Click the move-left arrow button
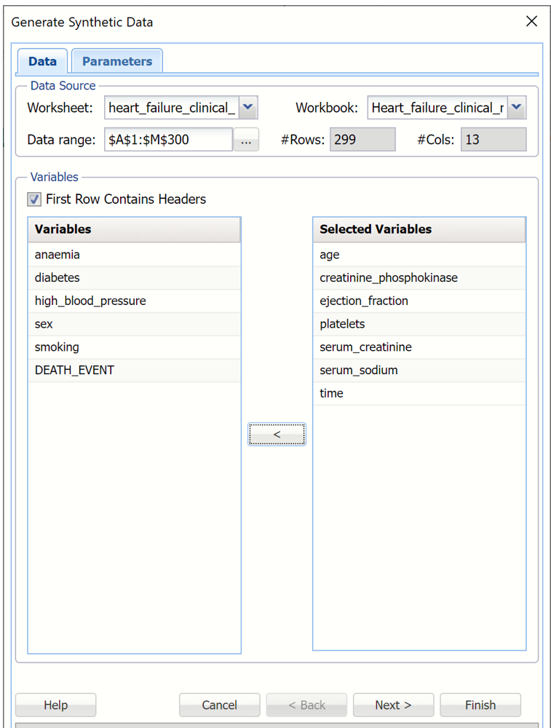 [x=277, y=434]
